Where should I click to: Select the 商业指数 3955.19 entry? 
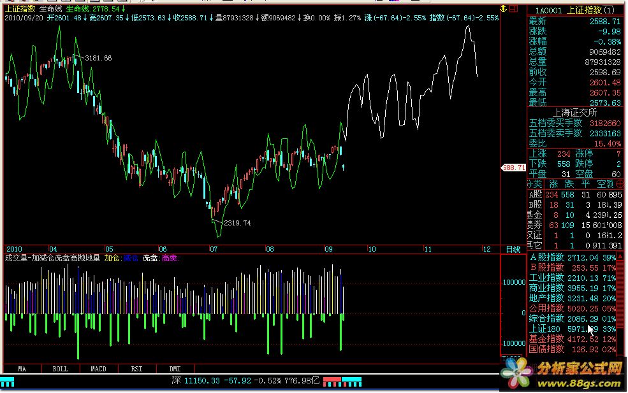click(573, 288)
